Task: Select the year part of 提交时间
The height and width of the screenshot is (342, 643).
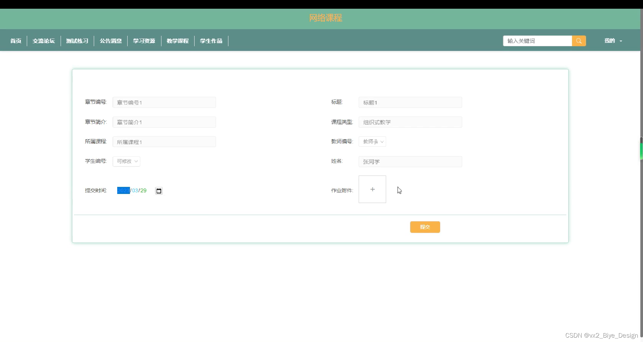Action: (123, 191)
